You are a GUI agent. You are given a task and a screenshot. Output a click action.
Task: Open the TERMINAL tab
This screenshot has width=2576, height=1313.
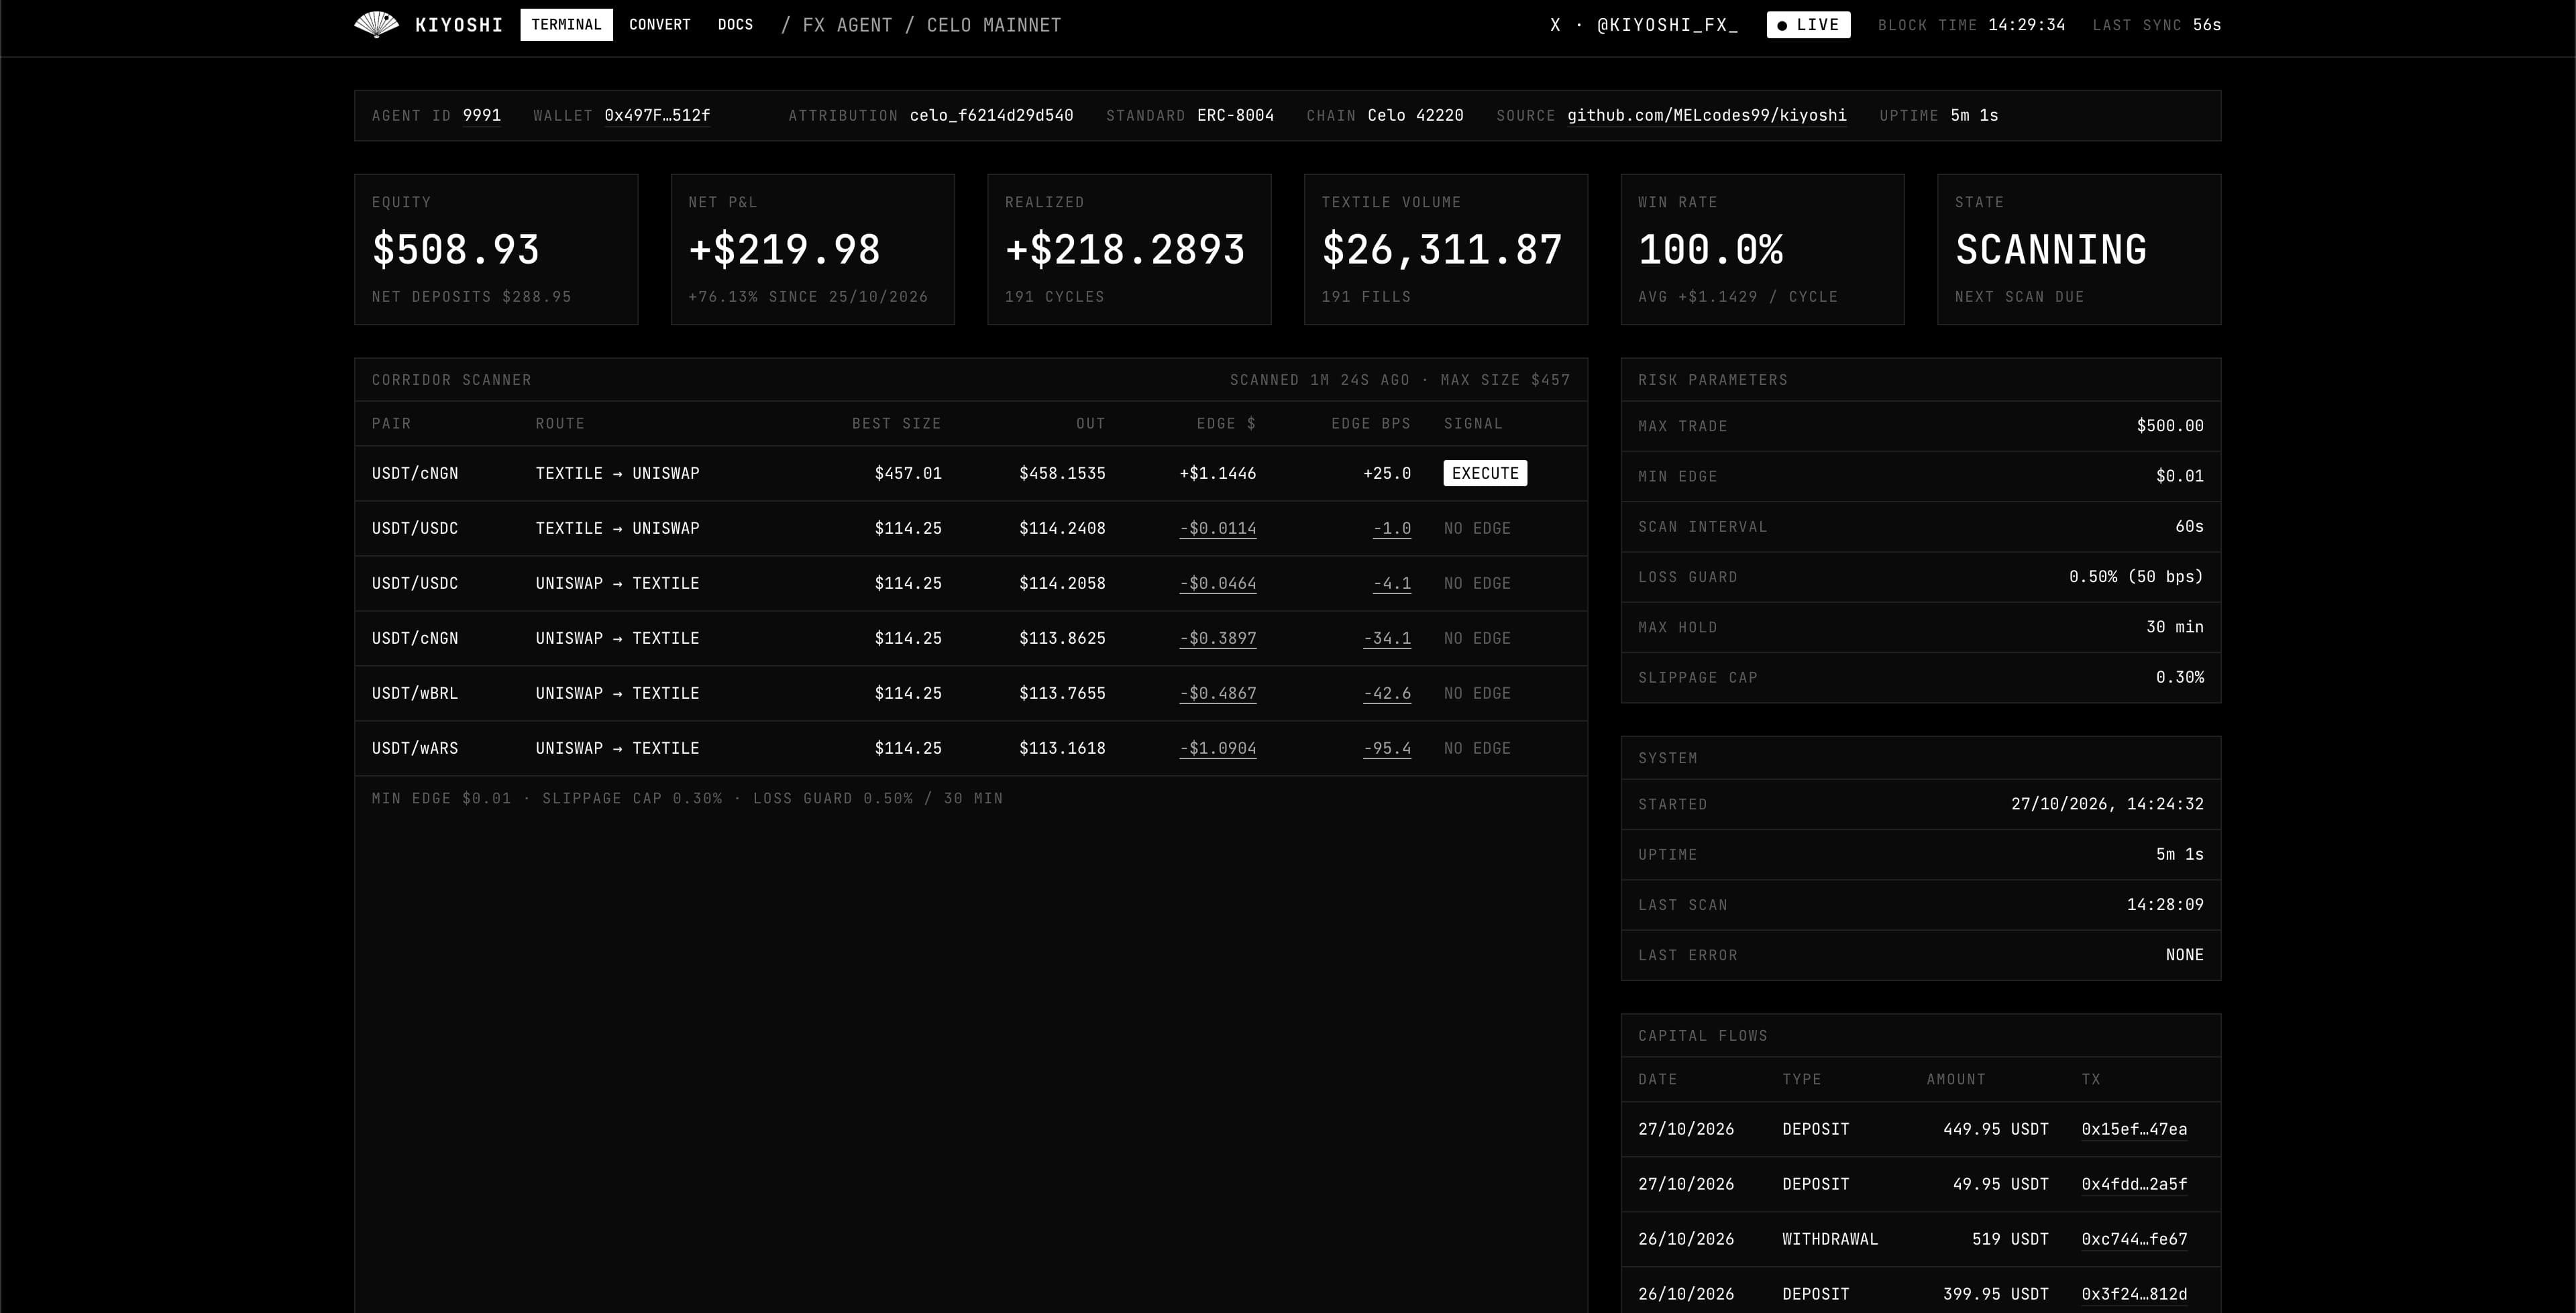click(566, 25)
